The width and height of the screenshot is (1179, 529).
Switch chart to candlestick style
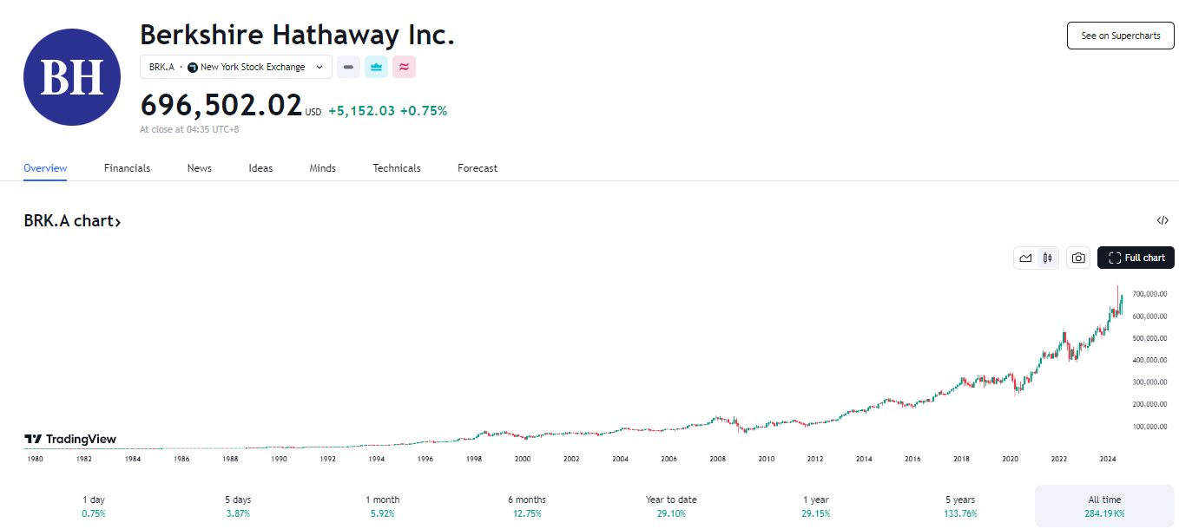click(1048, 258)
